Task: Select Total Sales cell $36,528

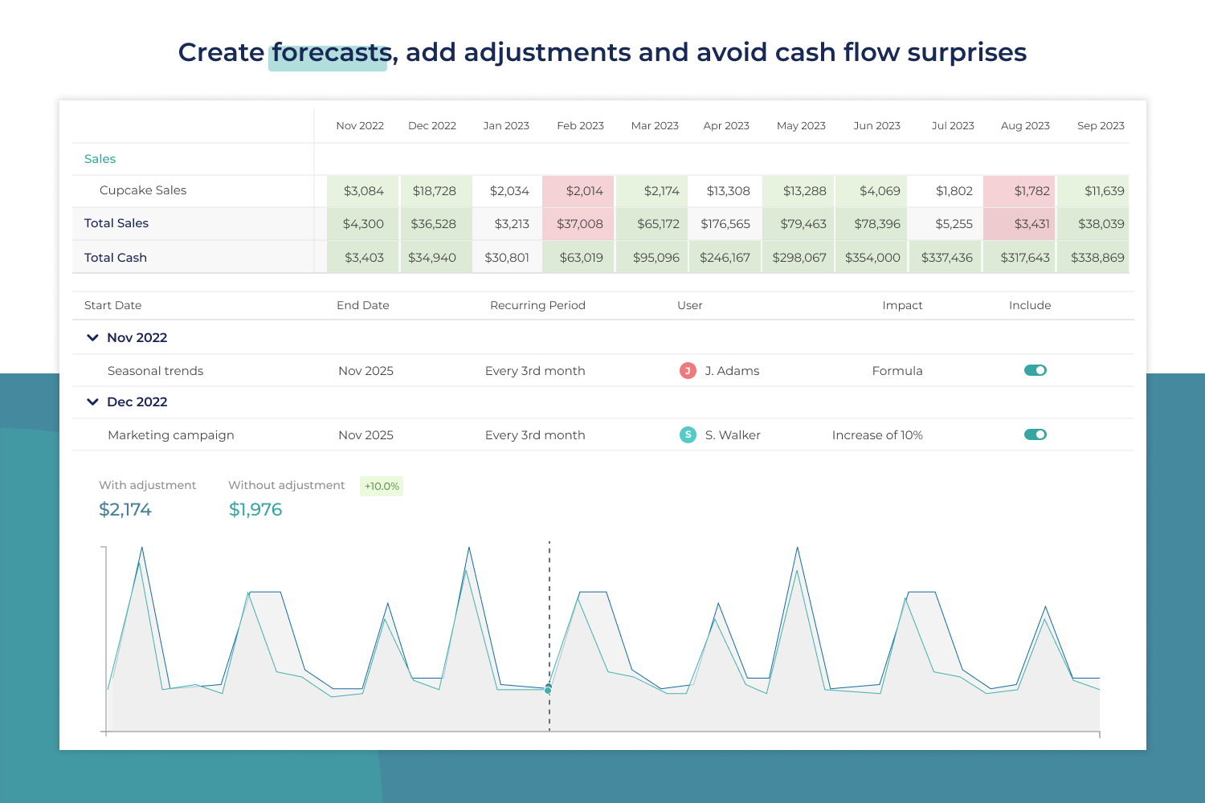Action: pos(436,224)
